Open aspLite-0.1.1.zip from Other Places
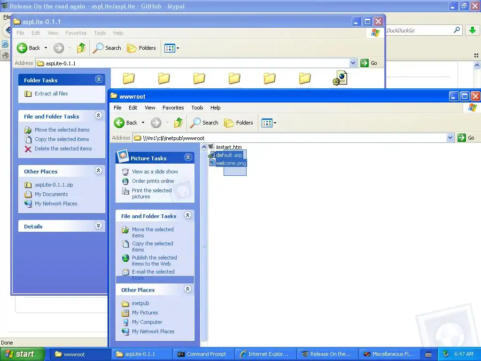The image size is (481, 361). pos(54,185)
